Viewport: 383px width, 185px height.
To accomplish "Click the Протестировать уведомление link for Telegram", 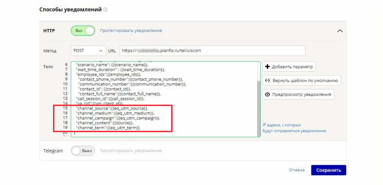I will pyautogui.click(x=131, y=151).
